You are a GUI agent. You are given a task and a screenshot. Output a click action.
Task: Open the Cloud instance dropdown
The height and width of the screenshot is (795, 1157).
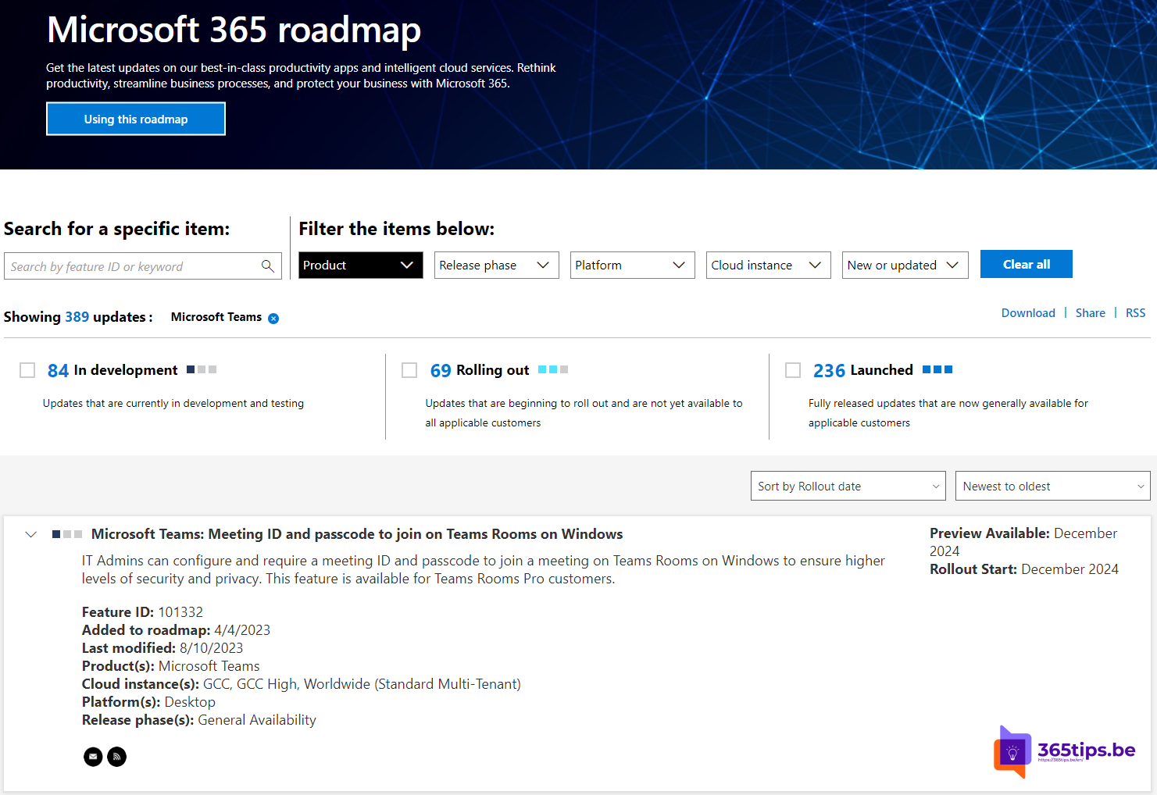pyautogui.click(x=769, y=265)
